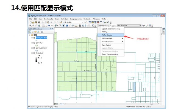
Task: Select the Identify tool icon
Action: [67, 26]
